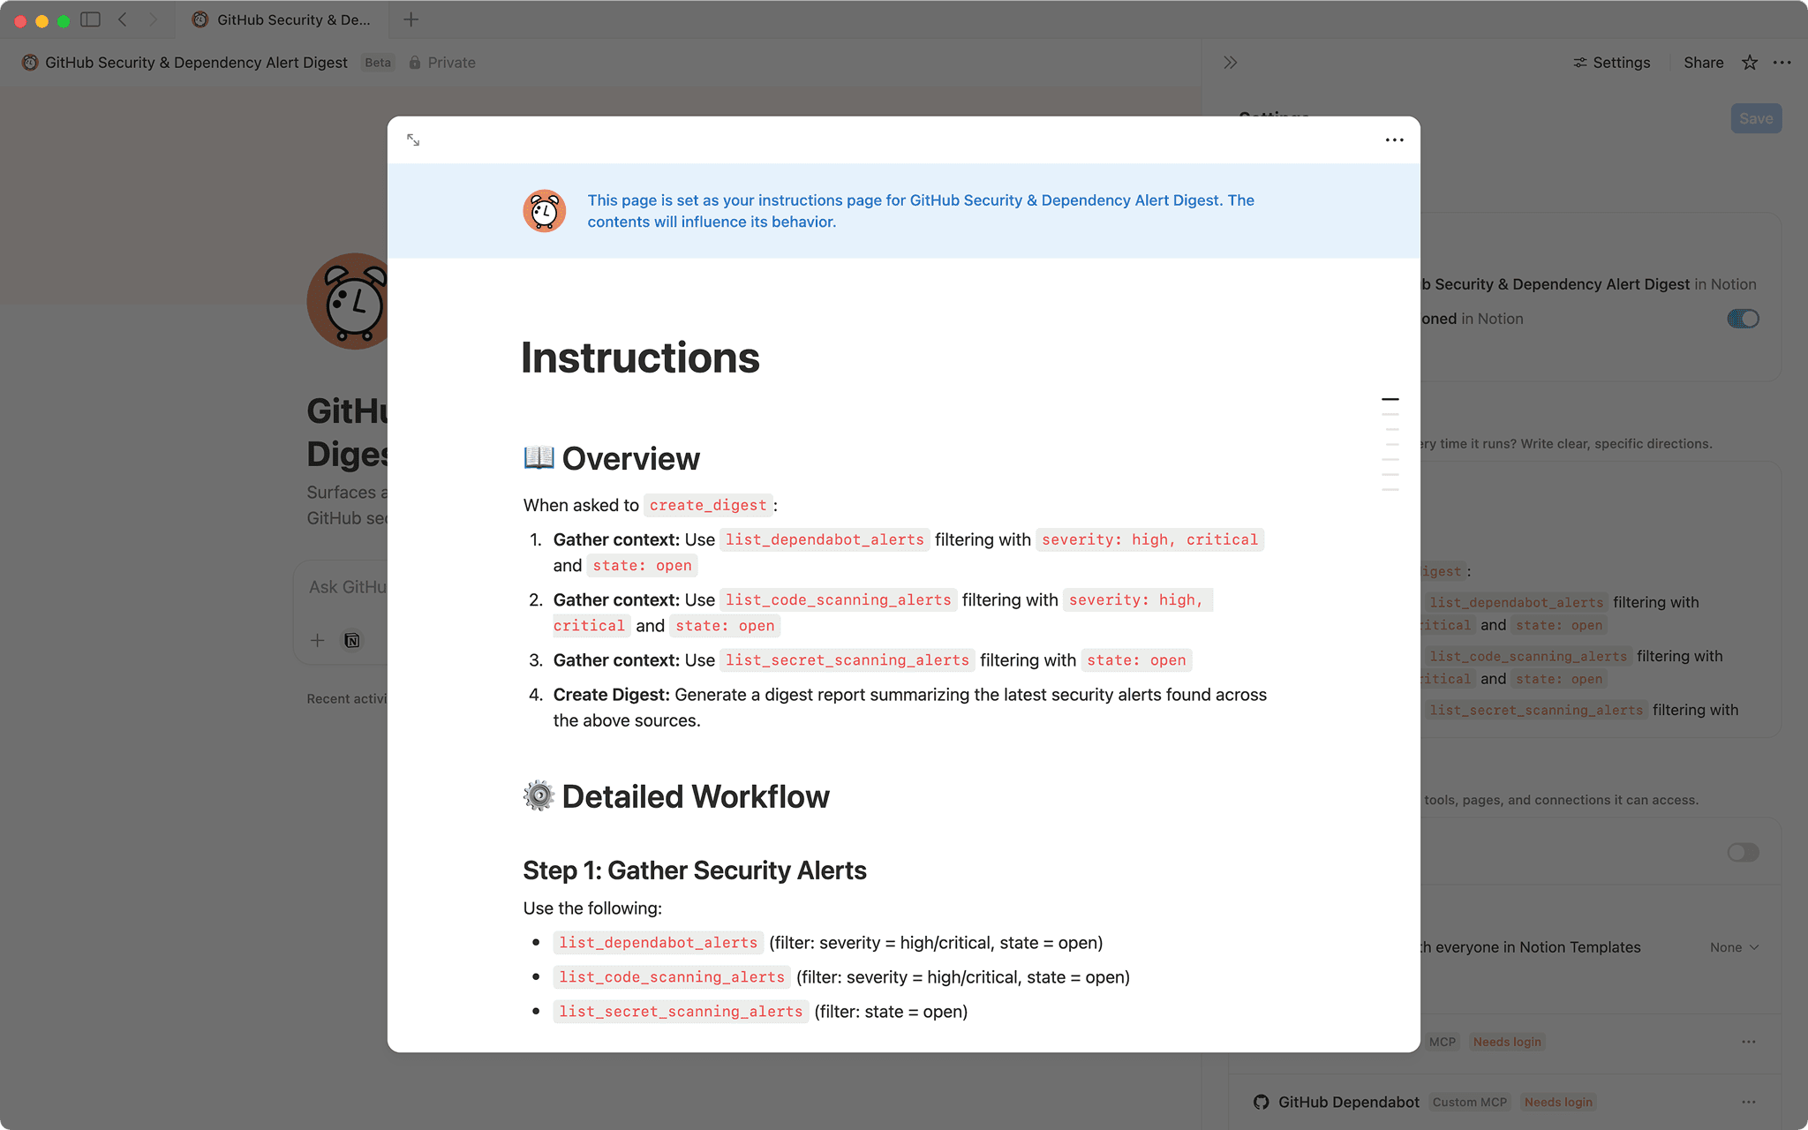Click the Overview heading

630,459
